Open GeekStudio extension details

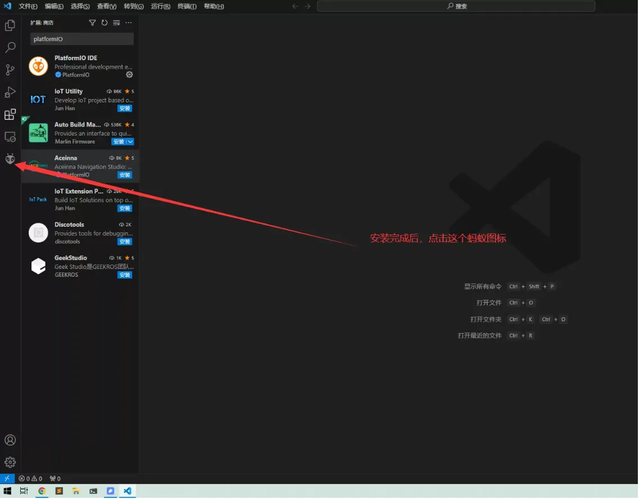(x=80, y=266)
